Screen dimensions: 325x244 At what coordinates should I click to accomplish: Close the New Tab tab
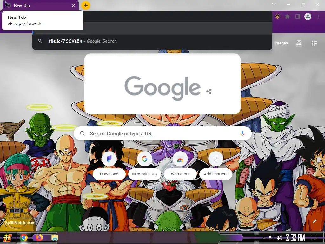click(74, 6)
